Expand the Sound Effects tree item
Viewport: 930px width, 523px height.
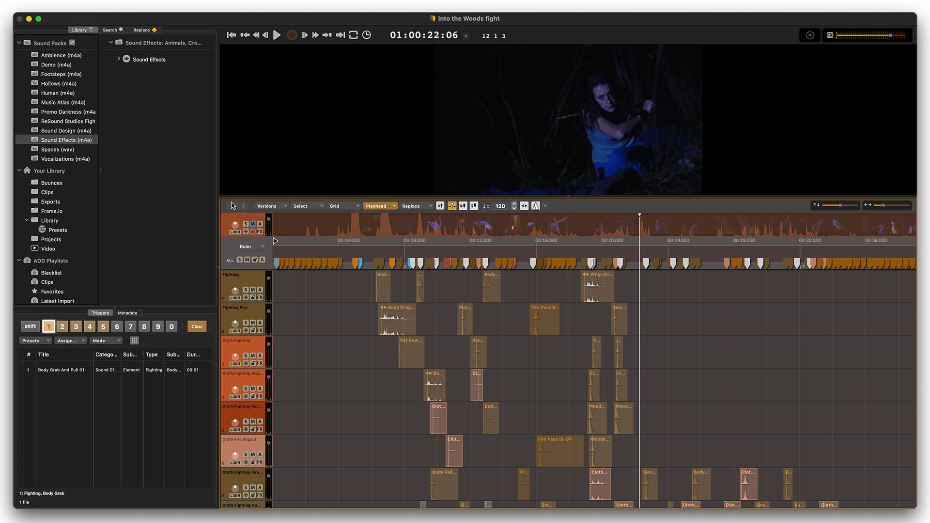tap(119, 59)
